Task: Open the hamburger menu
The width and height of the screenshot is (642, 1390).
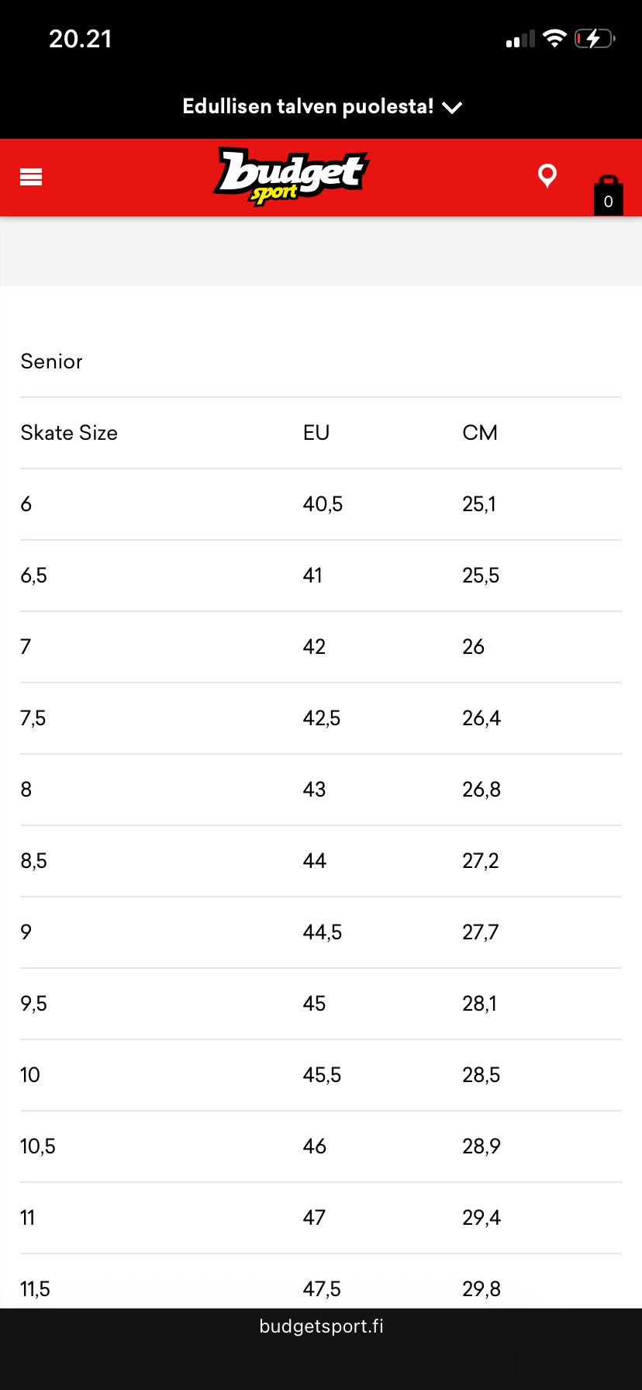Action: [x=31, y=178]
